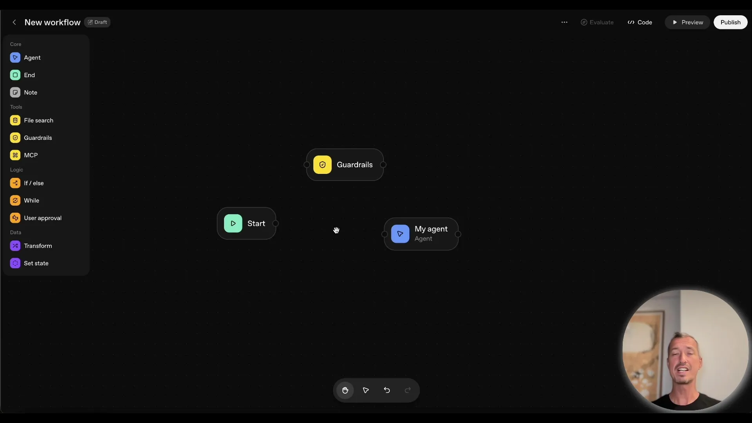Insert a Transform data node

coord(37,246)
